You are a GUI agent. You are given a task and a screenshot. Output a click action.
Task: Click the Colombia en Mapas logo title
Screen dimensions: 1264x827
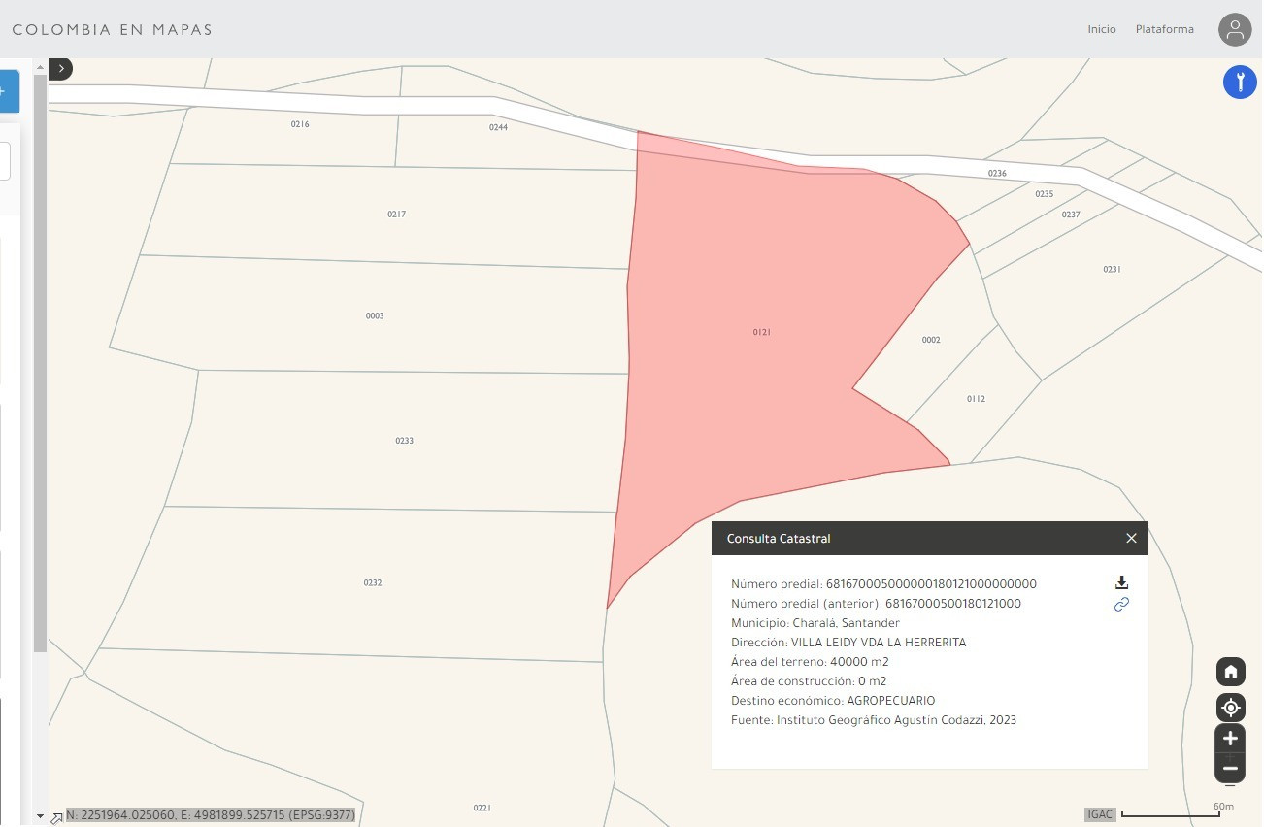113,29
